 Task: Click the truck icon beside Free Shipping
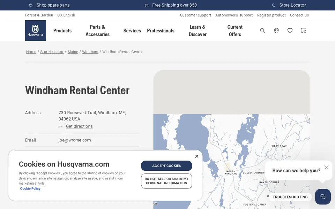pos(147,5)
